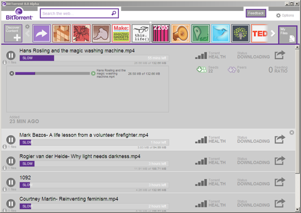This screenshot has height=213, width=301.
Task: Pause the 1092 torrent
Action: tap(11, 182)
